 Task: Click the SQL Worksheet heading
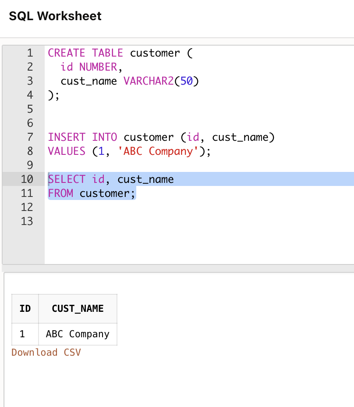[x=55, y=16]
